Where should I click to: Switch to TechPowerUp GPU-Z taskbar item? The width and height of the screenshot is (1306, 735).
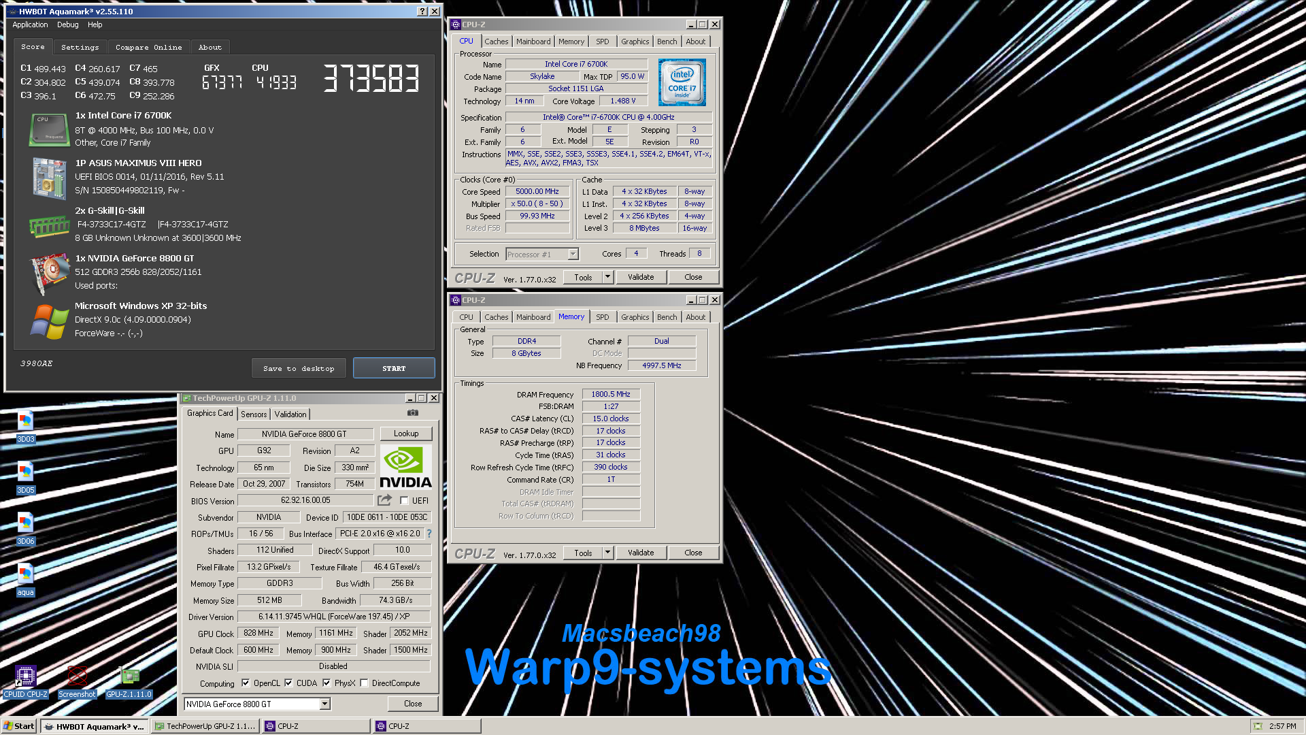click(x=205, y=726)
